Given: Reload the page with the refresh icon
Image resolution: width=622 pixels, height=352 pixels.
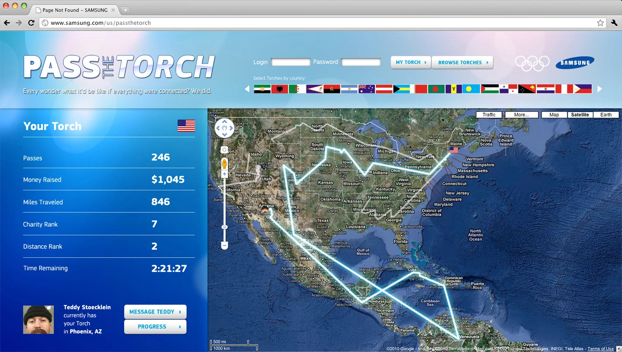Looking at the screenshot, I should click(x=31, y=23).
